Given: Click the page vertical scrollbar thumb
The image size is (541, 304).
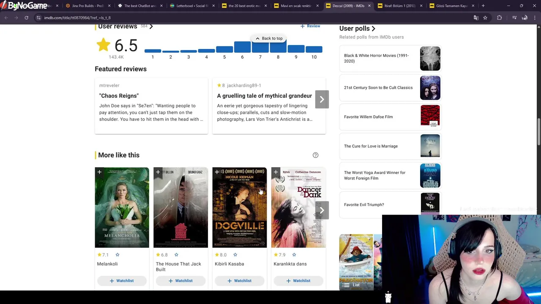Looking at the screenshot, I should (538, 133).
